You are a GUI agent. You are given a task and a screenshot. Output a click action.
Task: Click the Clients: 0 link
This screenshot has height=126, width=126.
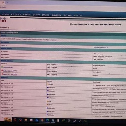[4, 45]
